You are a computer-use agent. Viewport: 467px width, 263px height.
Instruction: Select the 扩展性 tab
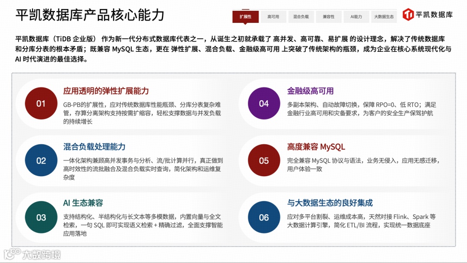[x=246, y=17]
